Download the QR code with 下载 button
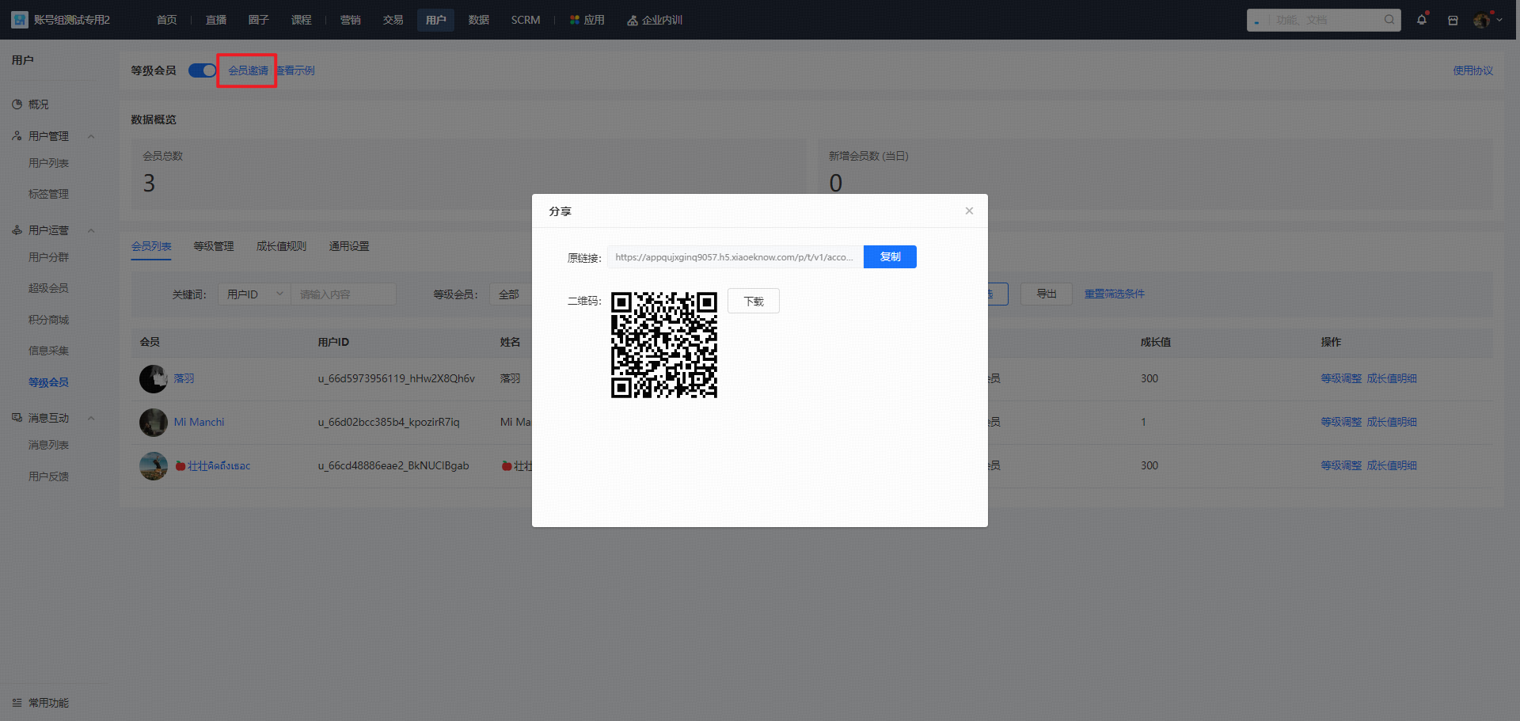The width and height of the screenshot is (1520, 721). pyautogui.click(x=754, y=301)
